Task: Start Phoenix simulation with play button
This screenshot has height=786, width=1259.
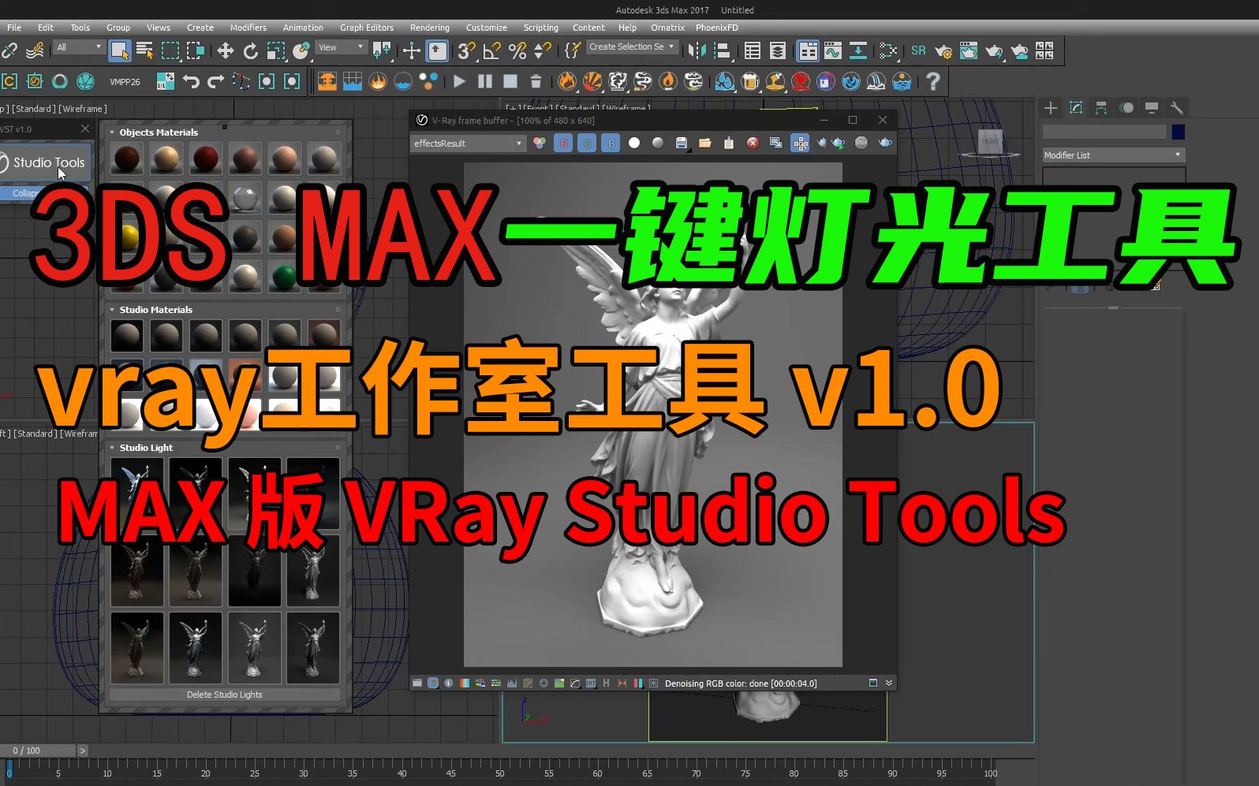Action: point(459,81)
